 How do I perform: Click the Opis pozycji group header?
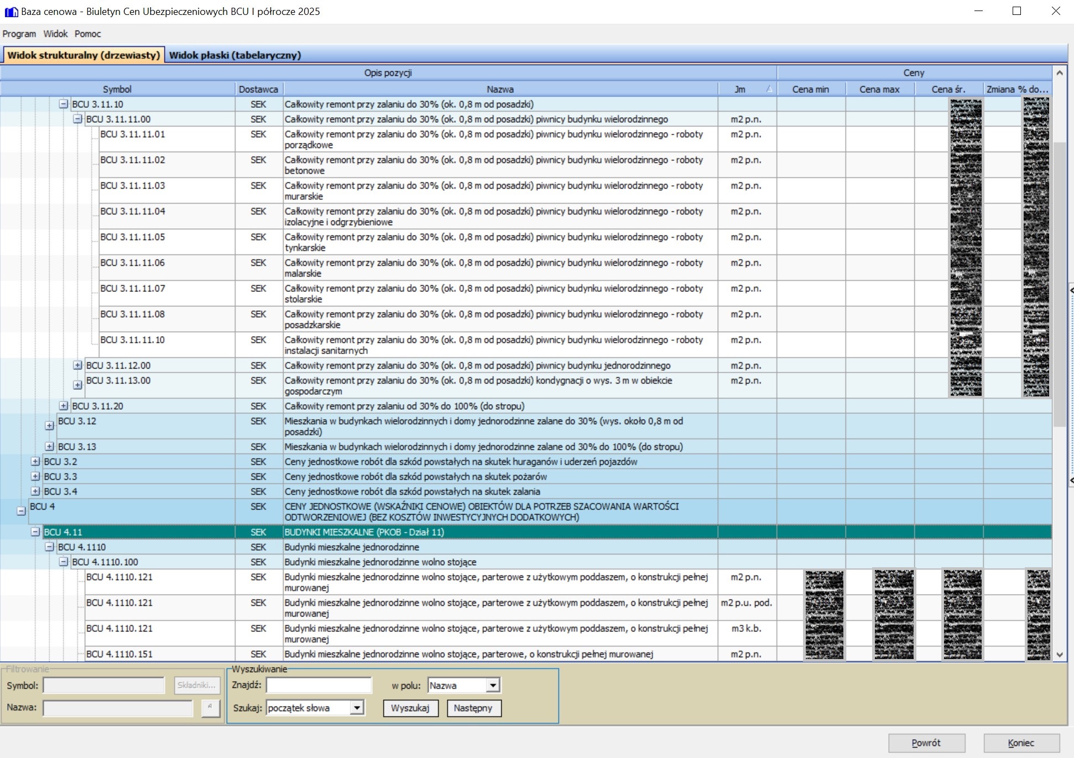pyautogui.click(x=388, y=73)
